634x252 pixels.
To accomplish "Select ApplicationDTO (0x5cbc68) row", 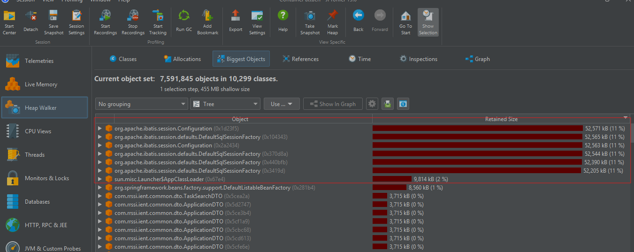I will 363,230.
